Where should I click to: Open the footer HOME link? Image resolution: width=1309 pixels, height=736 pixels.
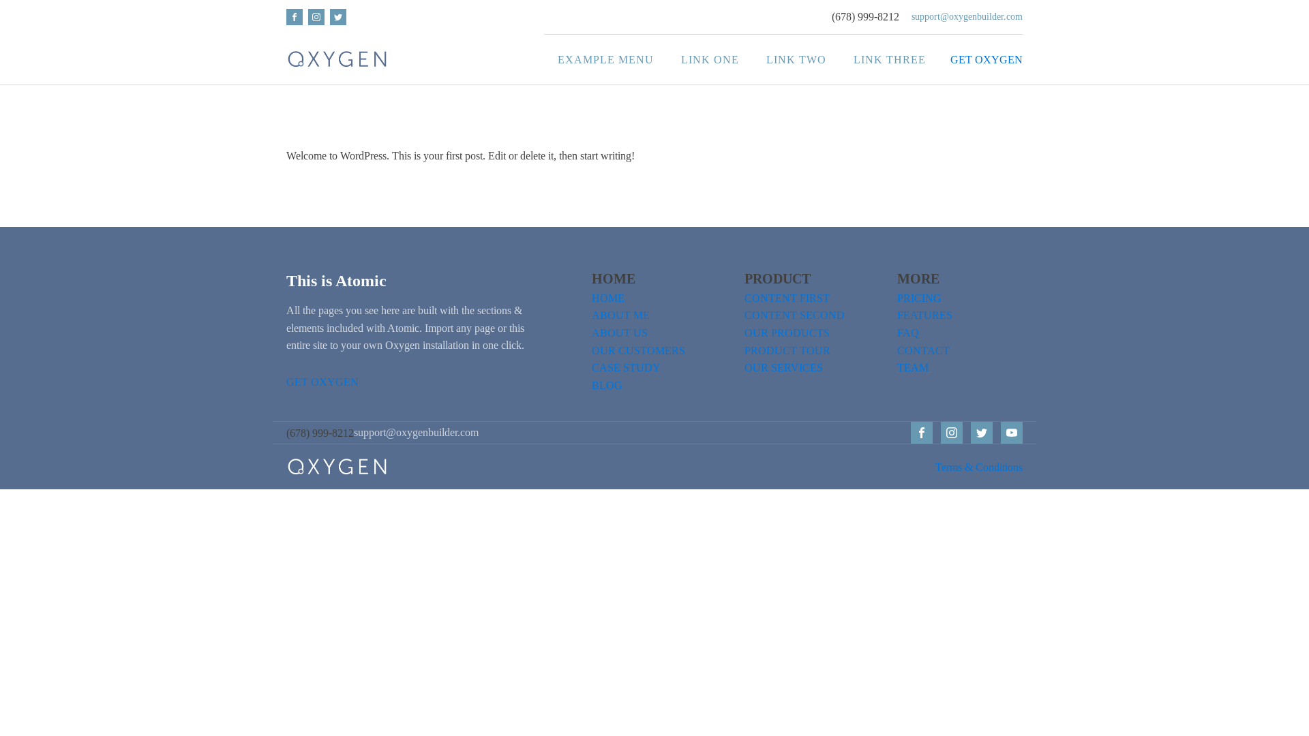click(x=608, y=298)
